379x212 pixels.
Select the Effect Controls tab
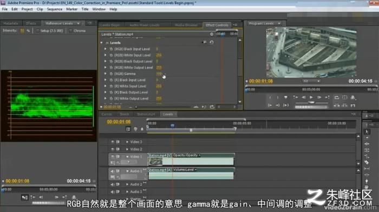click(x=217, y=25)
